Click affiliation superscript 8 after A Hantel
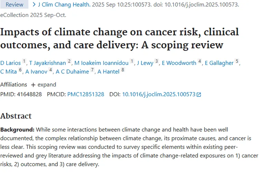259x173 pixels. pos(122,70)
